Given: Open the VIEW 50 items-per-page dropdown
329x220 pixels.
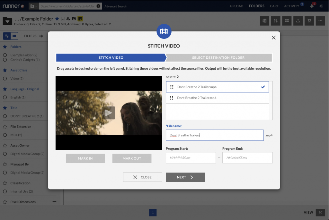Looking at the screenshot, I should [x=320, y=212].
